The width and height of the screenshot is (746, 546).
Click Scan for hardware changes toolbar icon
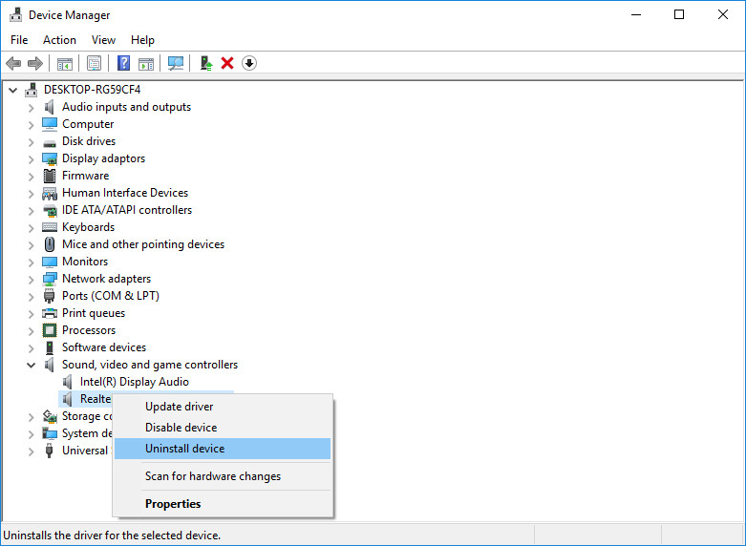tap(176, 63)
